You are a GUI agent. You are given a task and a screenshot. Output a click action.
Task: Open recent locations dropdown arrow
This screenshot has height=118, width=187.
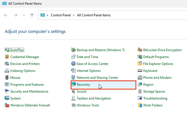tap(24, 15)
